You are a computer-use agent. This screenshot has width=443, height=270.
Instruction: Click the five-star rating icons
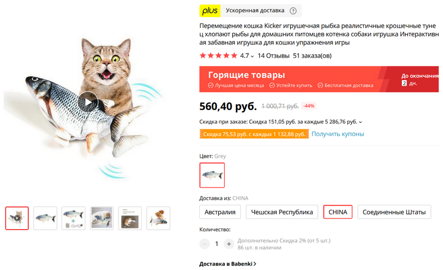pyautogui.click(x=218, y=56)
